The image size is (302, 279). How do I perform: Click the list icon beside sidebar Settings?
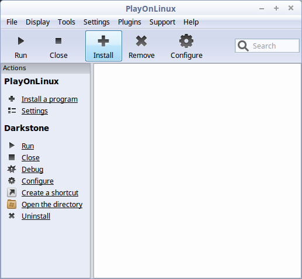coord(12,111)
